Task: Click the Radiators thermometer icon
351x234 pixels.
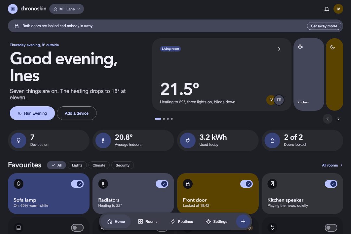Action: pos(103,184)
